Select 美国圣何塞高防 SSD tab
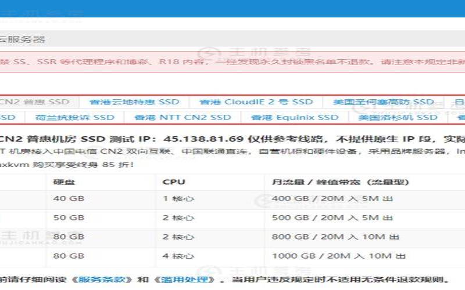Image resolution: width=465 pixels, height=290 pixels. [383, 102]
